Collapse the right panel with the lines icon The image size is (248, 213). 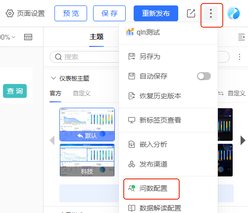(242, 37)
